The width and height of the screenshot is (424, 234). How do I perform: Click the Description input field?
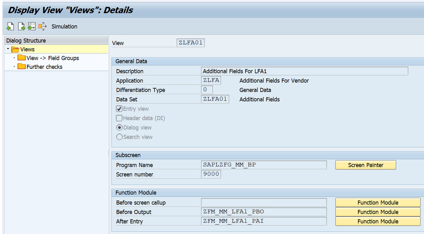(x=304, y=71)
